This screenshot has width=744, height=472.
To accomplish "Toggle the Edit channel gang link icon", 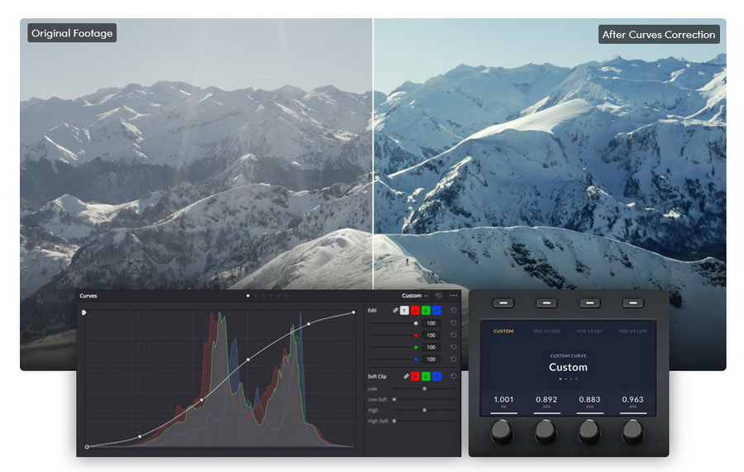I will (x=395, y=310).
